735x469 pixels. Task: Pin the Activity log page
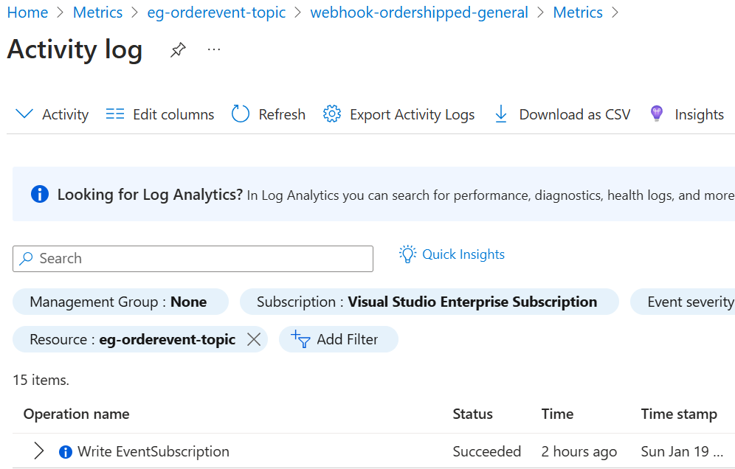click(177, 50)
